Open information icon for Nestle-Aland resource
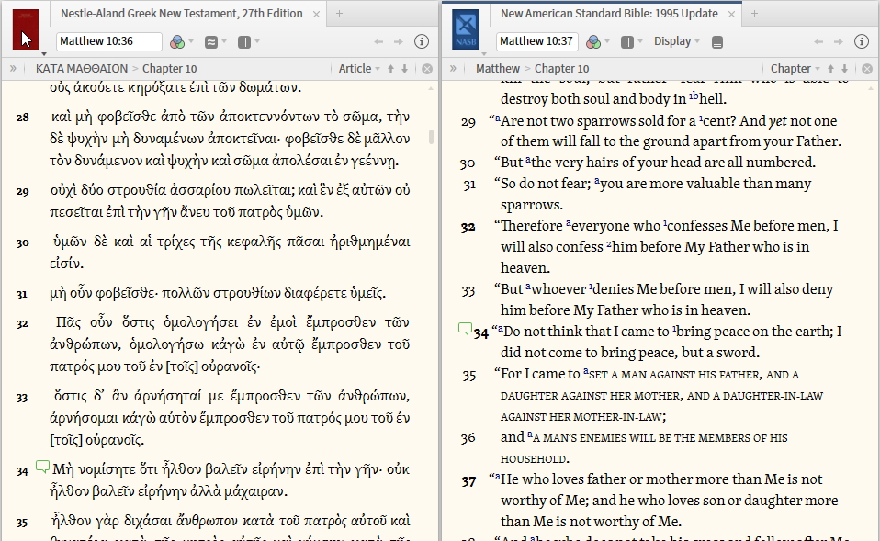 point(422,41)
